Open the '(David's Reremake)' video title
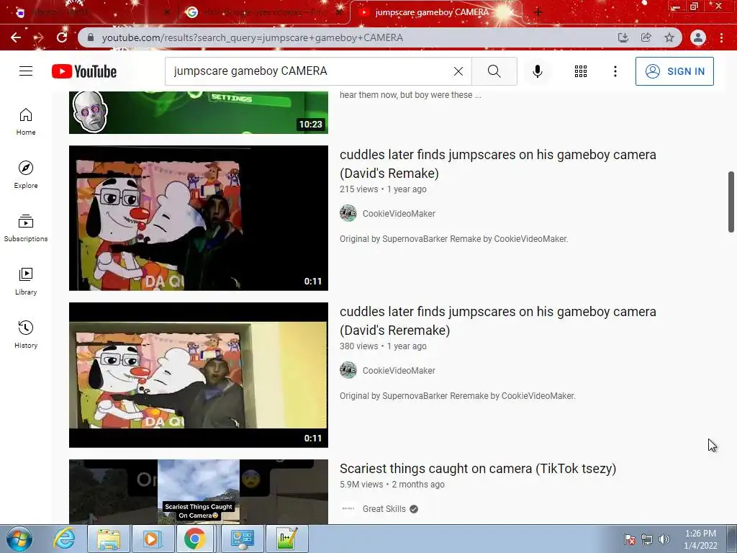This screenshot has height=553, width=737. pos(498,320)
